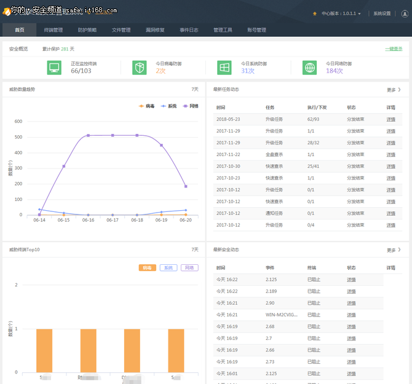Click the 网络 data point at 06-20

pyautogui.click(x=186, y=186)
